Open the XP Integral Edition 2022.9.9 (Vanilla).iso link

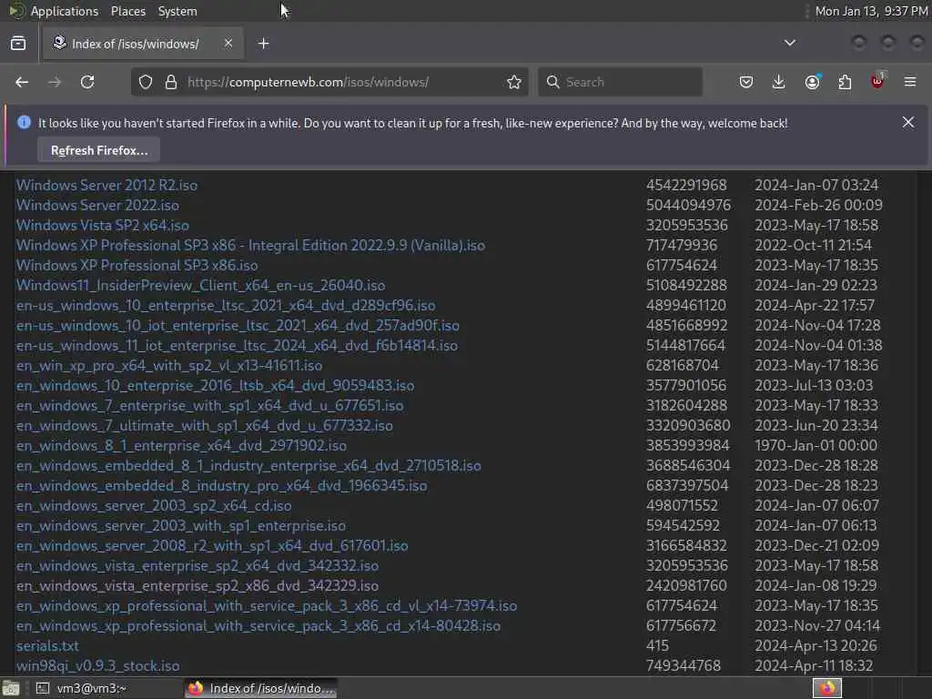click(x=250, y=246)
